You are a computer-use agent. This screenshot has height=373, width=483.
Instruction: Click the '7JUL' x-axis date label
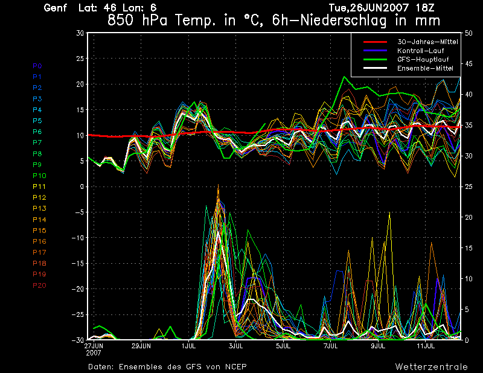click(x=330, y=346)
